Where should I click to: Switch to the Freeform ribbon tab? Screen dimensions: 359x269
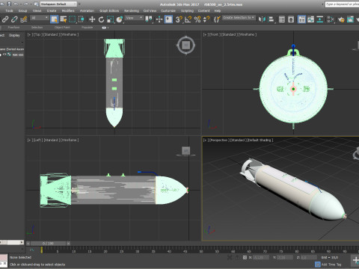(13, 28)
